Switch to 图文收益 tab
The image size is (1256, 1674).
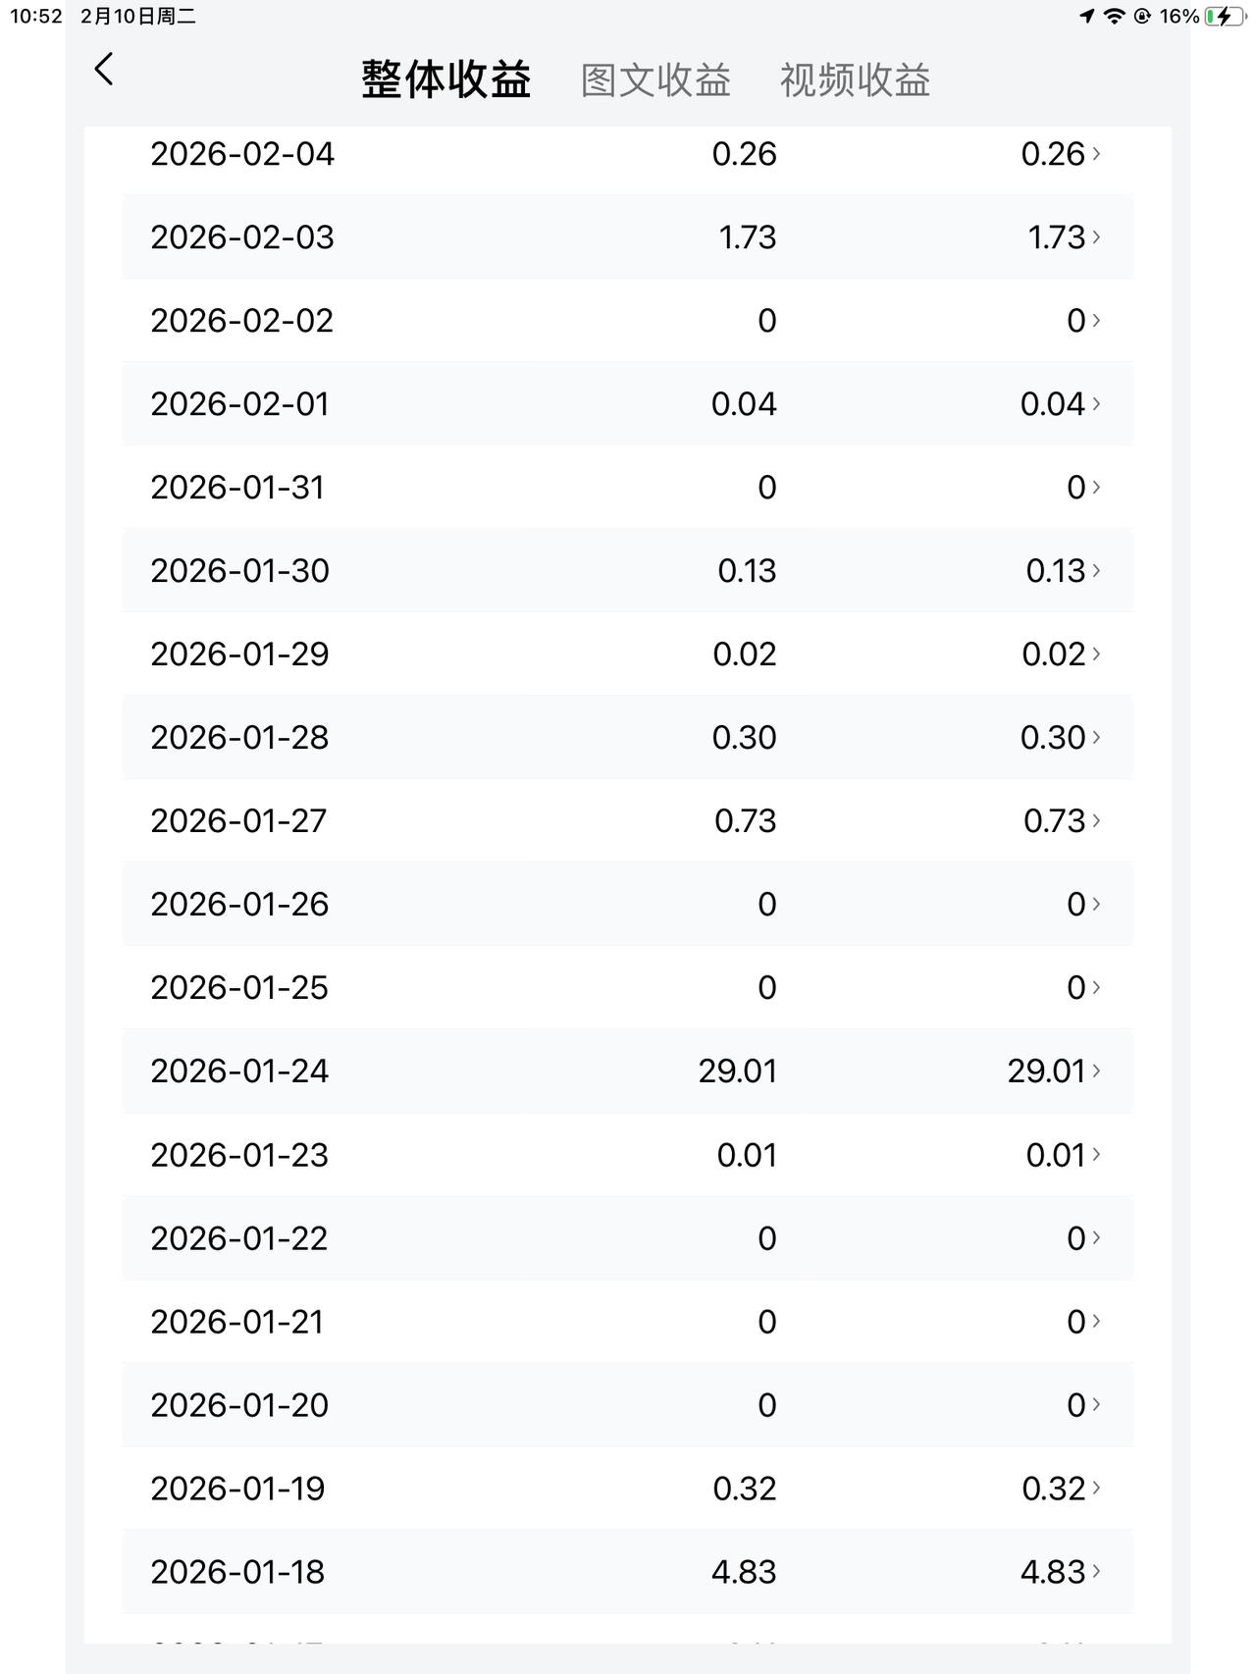pyautogui.click(x=655, y=79)
